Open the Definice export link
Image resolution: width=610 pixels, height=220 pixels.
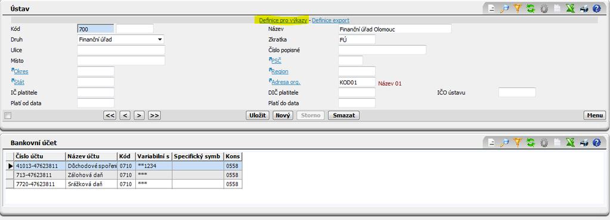click(331, 20)
